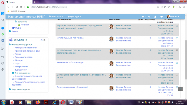187x105 pixels.
Task: Click UKR.NET bookmark in bookmarks bar
Action: 17,11
